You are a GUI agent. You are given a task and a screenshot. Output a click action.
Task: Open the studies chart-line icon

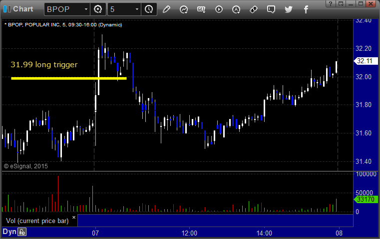[x=184, y=9]
